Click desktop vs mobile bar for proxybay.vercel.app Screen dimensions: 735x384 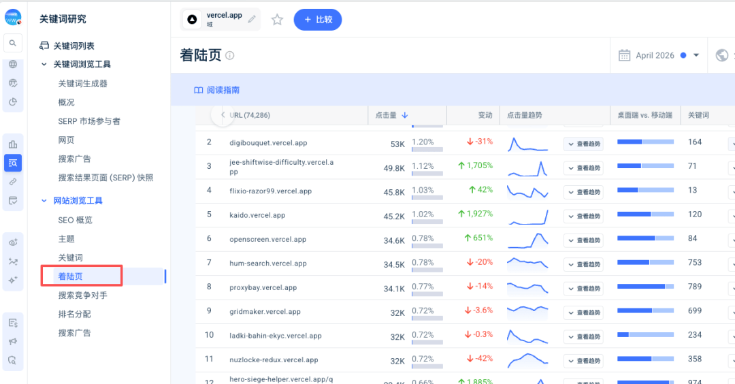coord(645,287)
